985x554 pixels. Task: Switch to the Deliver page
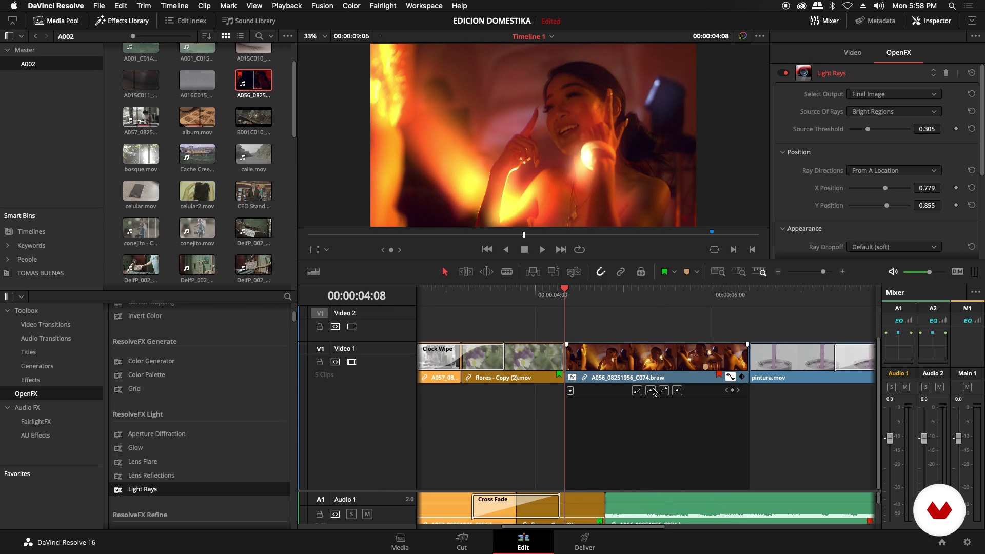[x=584, y=541]
